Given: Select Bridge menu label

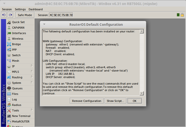Looking at the screenshot, I should 16,44.
